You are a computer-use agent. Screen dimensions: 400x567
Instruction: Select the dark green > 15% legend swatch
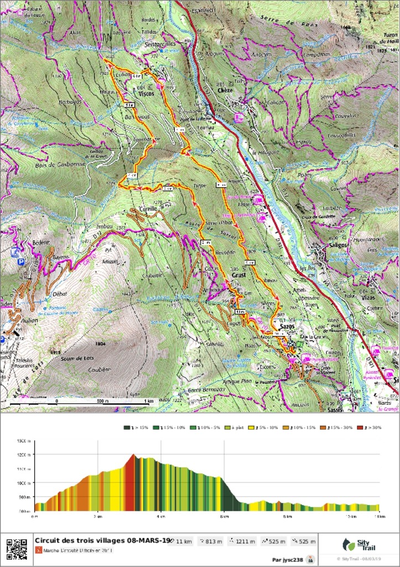[127, 428]
